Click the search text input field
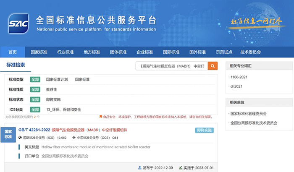 [x=172, y=66]
